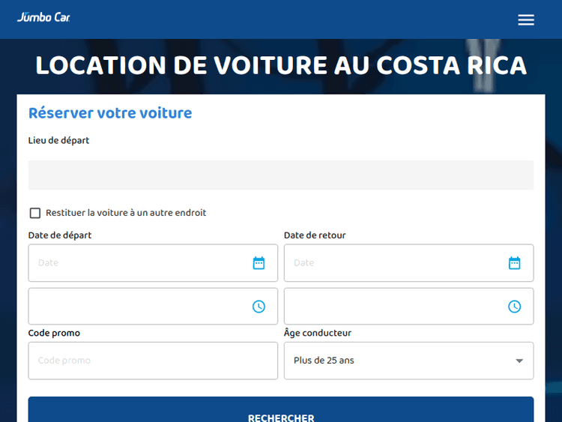Open calendar icon for Date de retour

coord(514,263)
